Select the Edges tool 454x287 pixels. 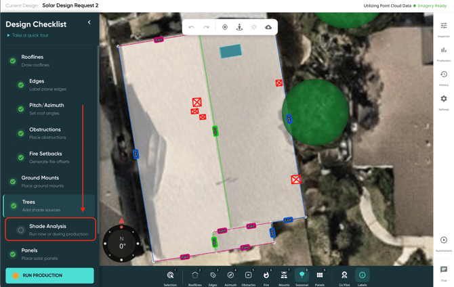coord(213,276)
